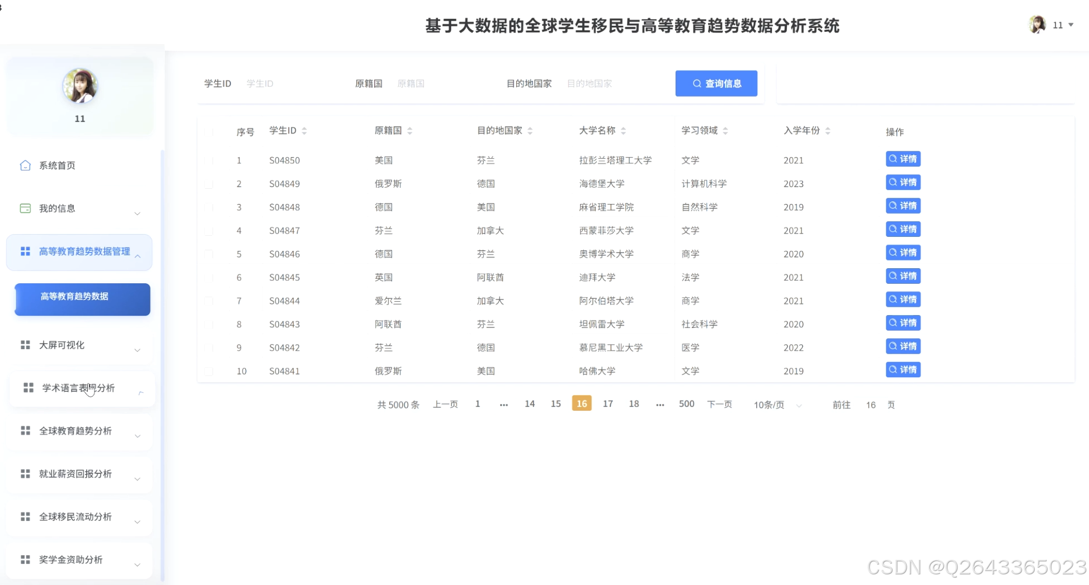View 详情 for student S04849

click(x=903, y=183)
